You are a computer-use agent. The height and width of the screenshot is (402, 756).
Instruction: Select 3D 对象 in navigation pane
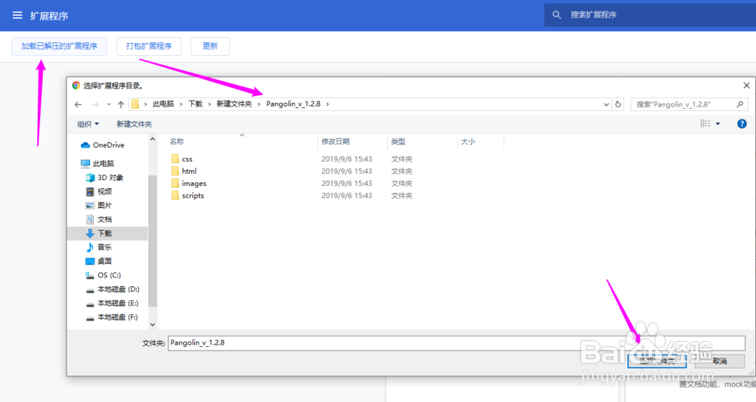pos(104,178)
